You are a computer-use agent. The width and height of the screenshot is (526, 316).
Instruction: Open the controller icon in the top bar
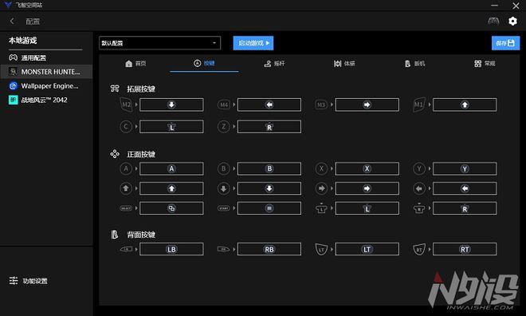click(x=493, y=22)
